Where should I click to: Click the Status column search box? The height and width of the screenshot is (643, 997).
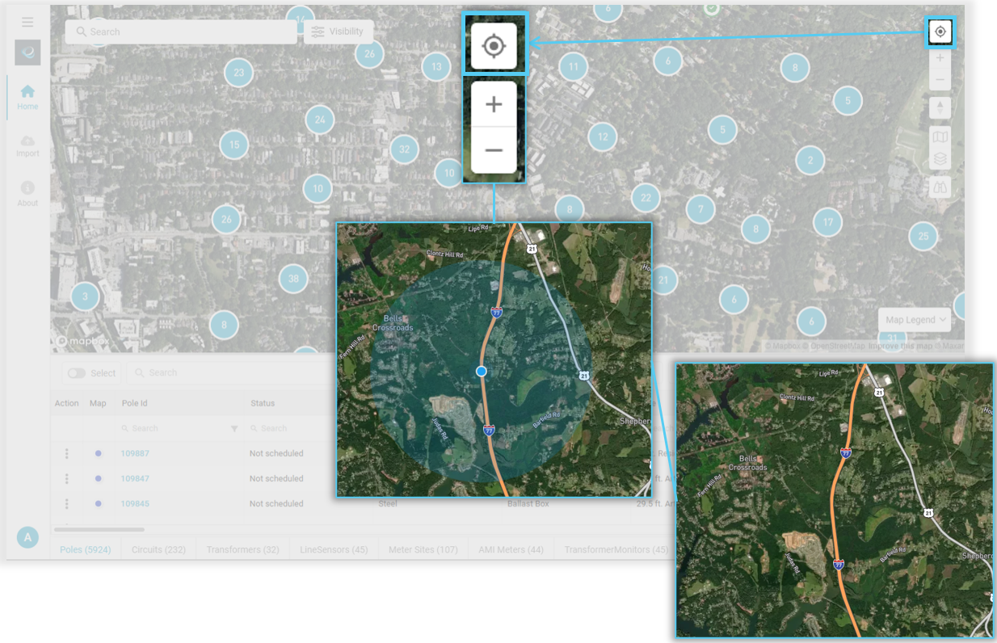pos(291,428)
